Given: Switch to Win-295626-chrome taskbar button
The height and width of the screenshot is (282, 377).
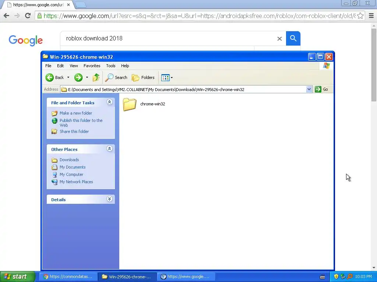Looking at the screenshot, I should point(127,276).
